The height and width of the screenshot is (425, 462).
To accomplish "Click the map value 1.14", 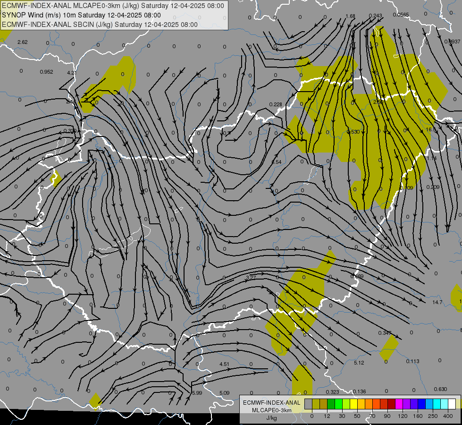I will pos(432,158).
